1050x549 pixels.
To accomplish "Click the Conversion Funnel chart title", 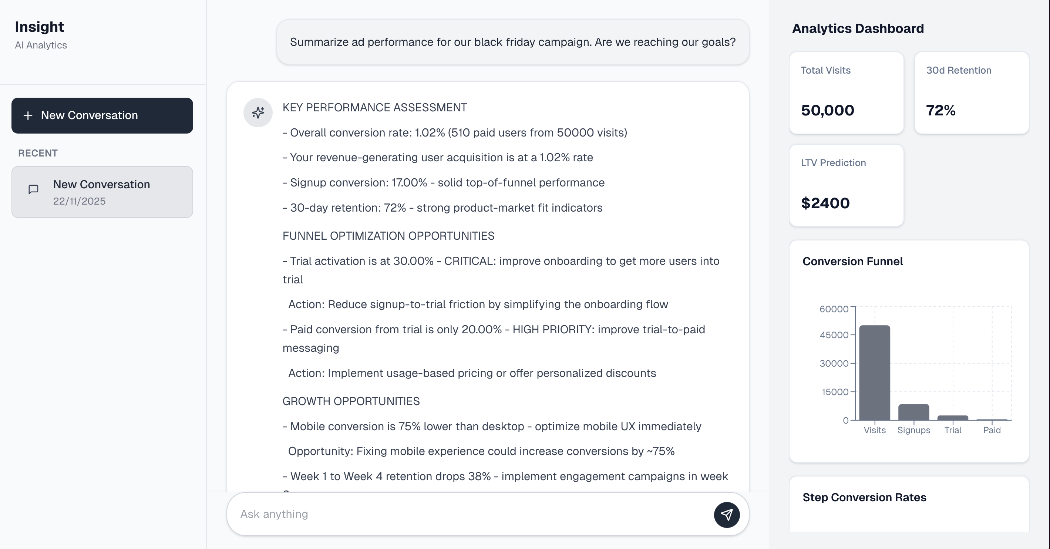I will tap(852, 262).
